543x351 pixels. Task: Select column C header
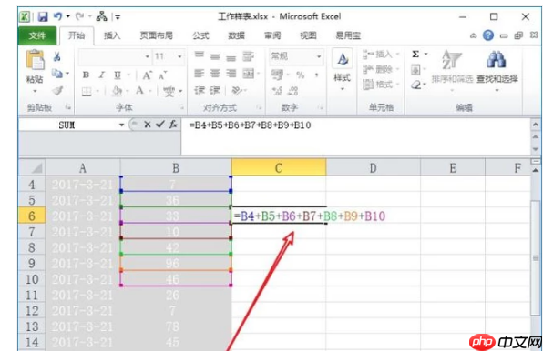pyautogui.click(x=279, y=168)
